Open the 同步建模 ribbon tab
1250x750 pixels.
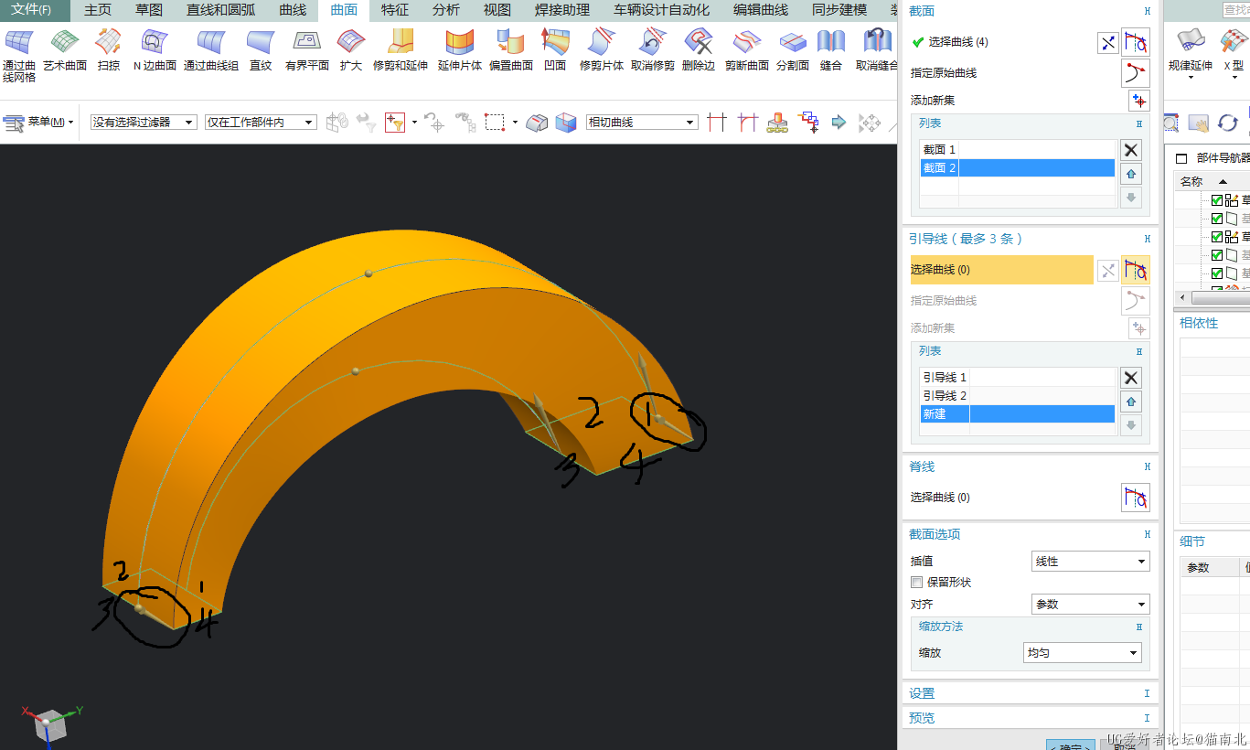[839, 10]
